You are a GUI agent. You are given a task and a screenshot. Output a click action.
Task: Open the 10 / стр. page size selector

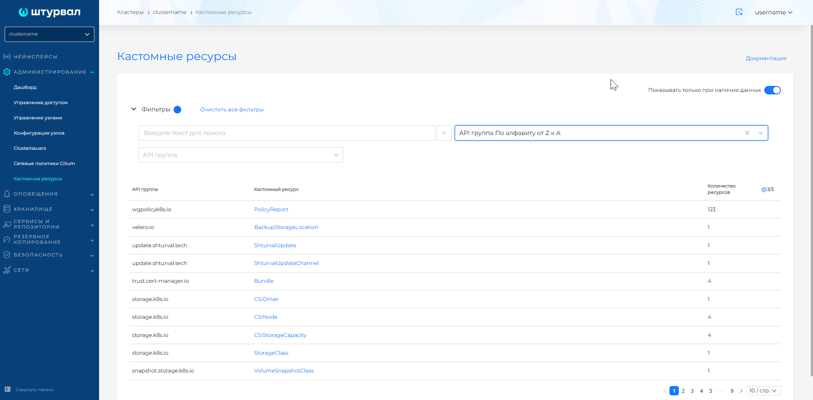pos(763,391)
